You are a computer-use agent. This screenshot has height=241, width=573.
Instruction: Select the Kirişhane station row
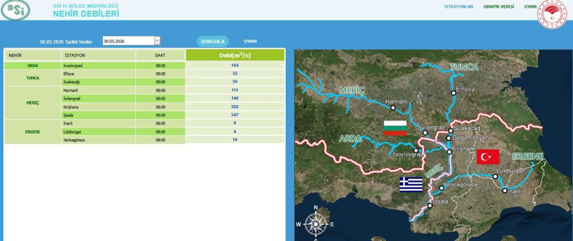98,106
